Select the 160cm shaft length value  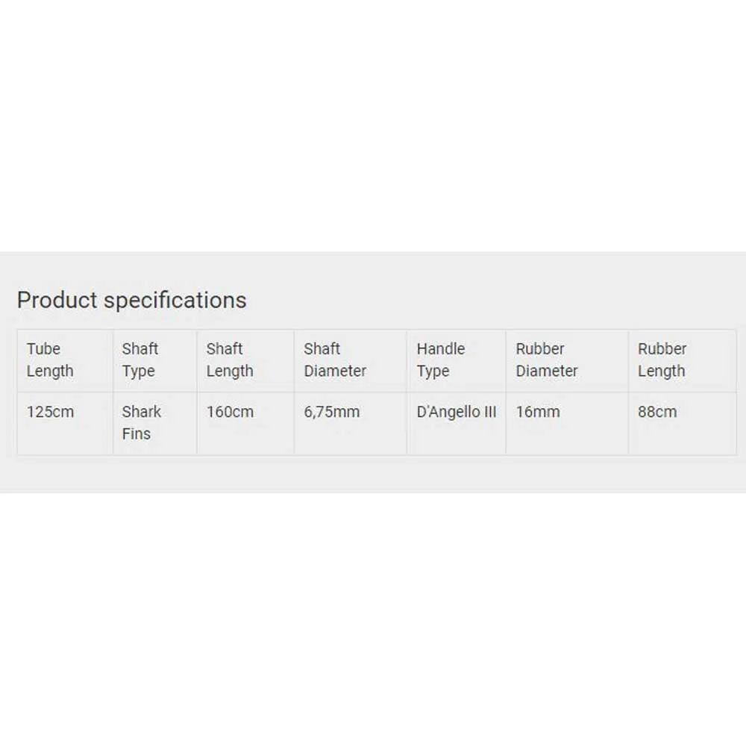click(x=230, y=412)
